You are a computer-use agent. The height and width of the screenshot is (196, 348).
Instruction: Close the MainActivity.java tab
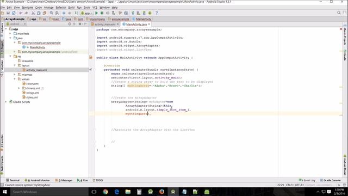(149, 24)
